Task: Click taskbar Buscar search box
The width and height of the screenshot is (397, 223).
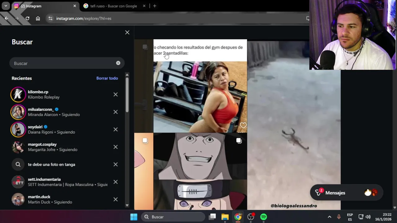Action: pyautogui.click(x=174, y=217)
